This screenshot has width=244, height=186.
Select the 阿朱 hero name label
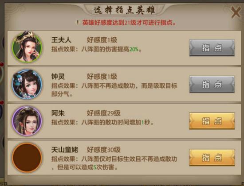click(58, 113)
